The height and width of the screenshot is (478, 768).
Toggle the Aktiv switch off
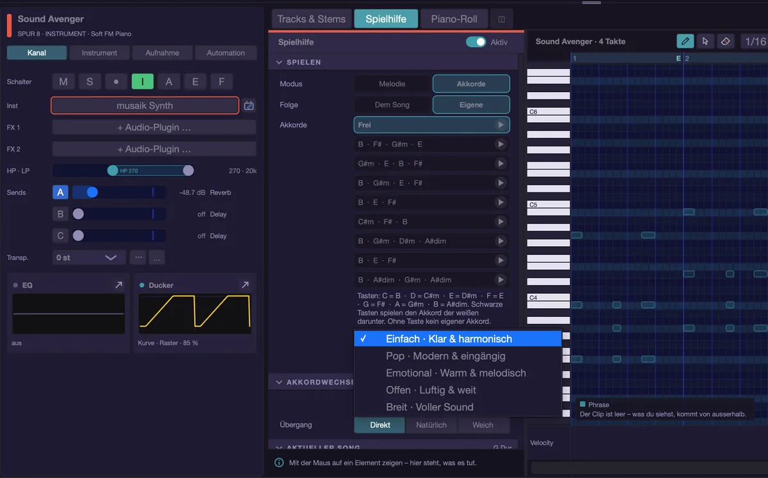(x=476, y=42)
